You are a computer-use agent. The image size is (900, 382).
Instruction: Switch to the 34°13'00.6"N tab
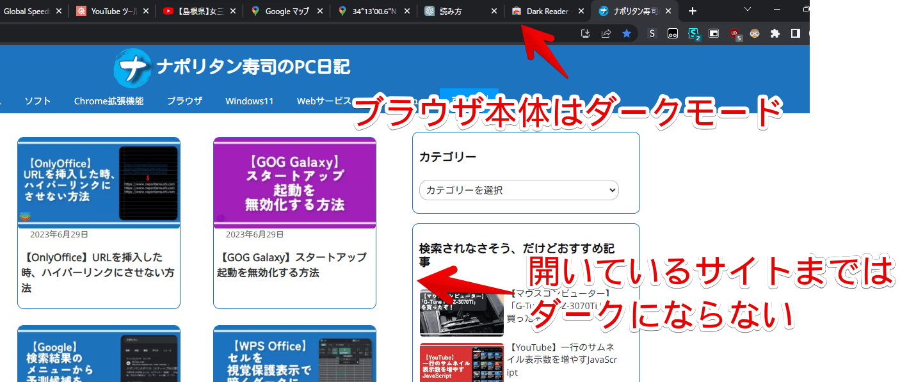(373, 12)
